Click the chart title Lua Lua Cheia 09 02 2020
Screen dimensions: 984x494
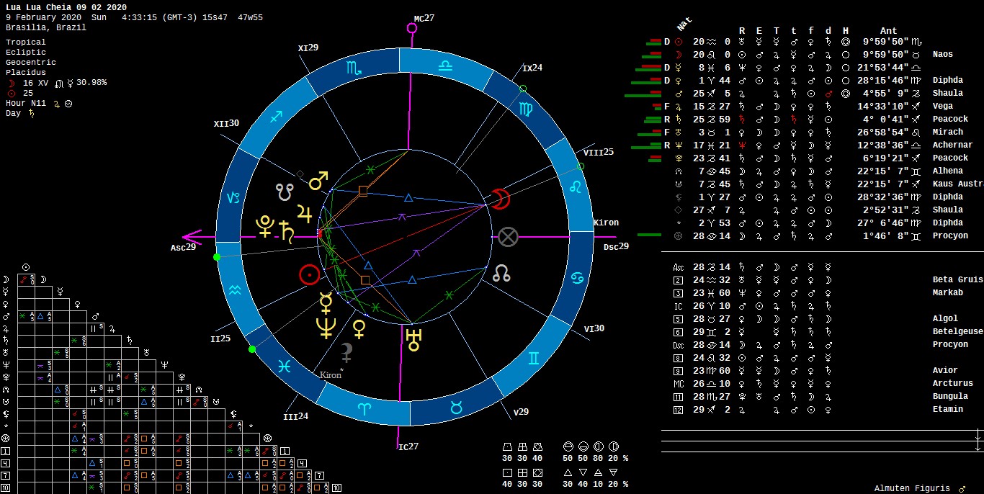click(66, 7)
